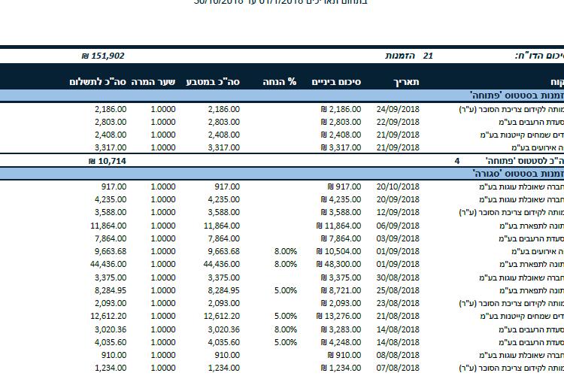Select the date 30/08/2018
Viewport: 564px width, 376px height.
(398, 277)
